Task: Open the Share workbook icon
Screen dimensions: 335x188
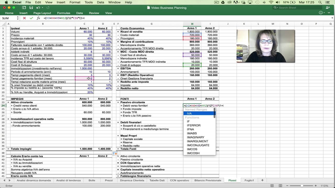Action: click(x=328, y=8)
